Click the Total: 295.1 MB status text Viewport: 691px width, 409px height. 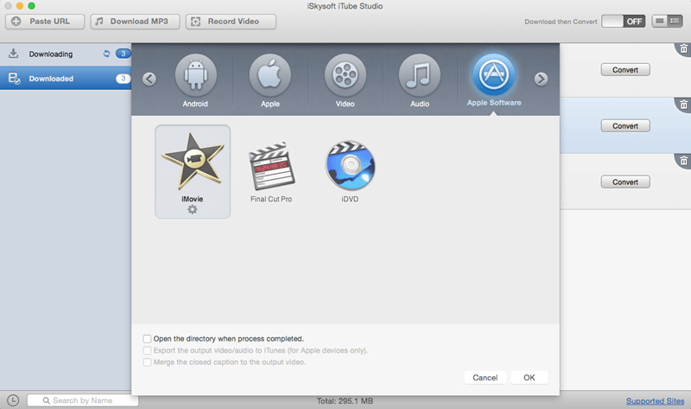click(x=345, y=401)
